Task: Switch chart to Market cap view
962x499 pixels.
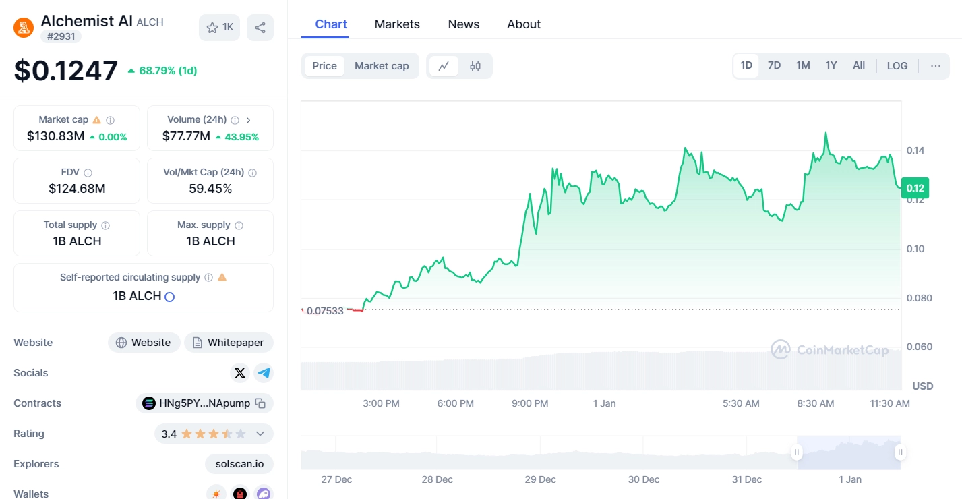Action: (x=382, y=65)
